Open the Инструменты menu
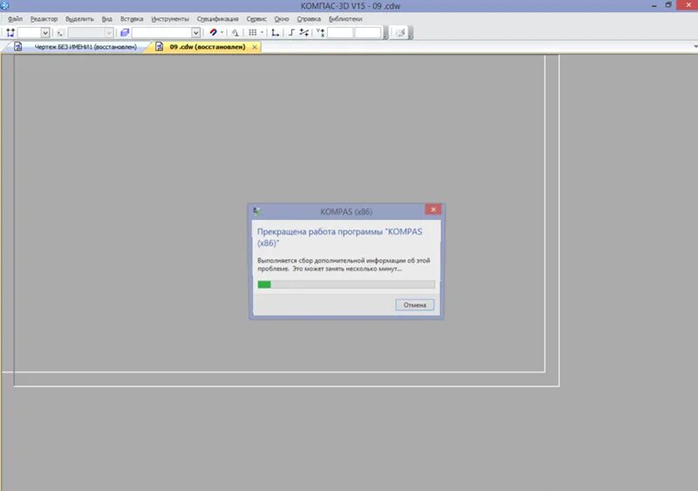Screen dimensions: 698x491 pyautogui.click(x=170, y=19)
